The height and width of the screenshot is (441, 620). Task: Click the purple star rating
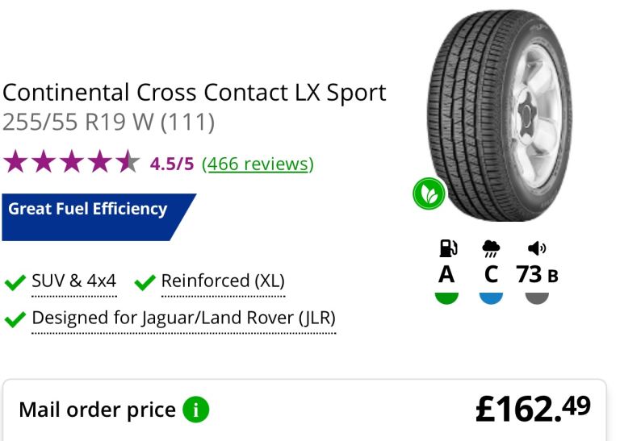tap(71, 164)
